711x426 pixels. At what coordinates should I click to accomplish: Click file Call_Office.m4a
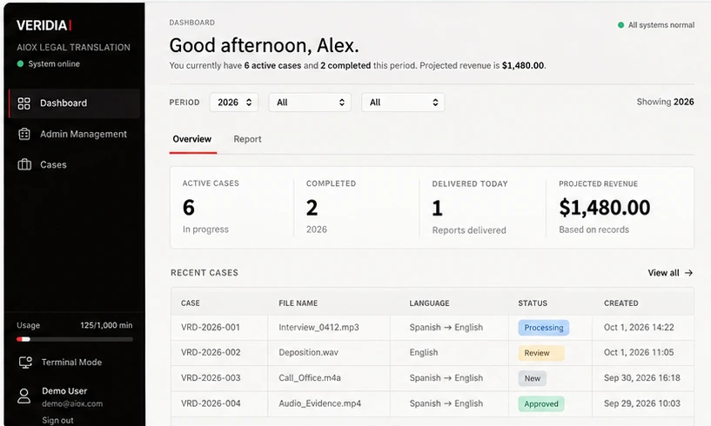tap(310, 378)
